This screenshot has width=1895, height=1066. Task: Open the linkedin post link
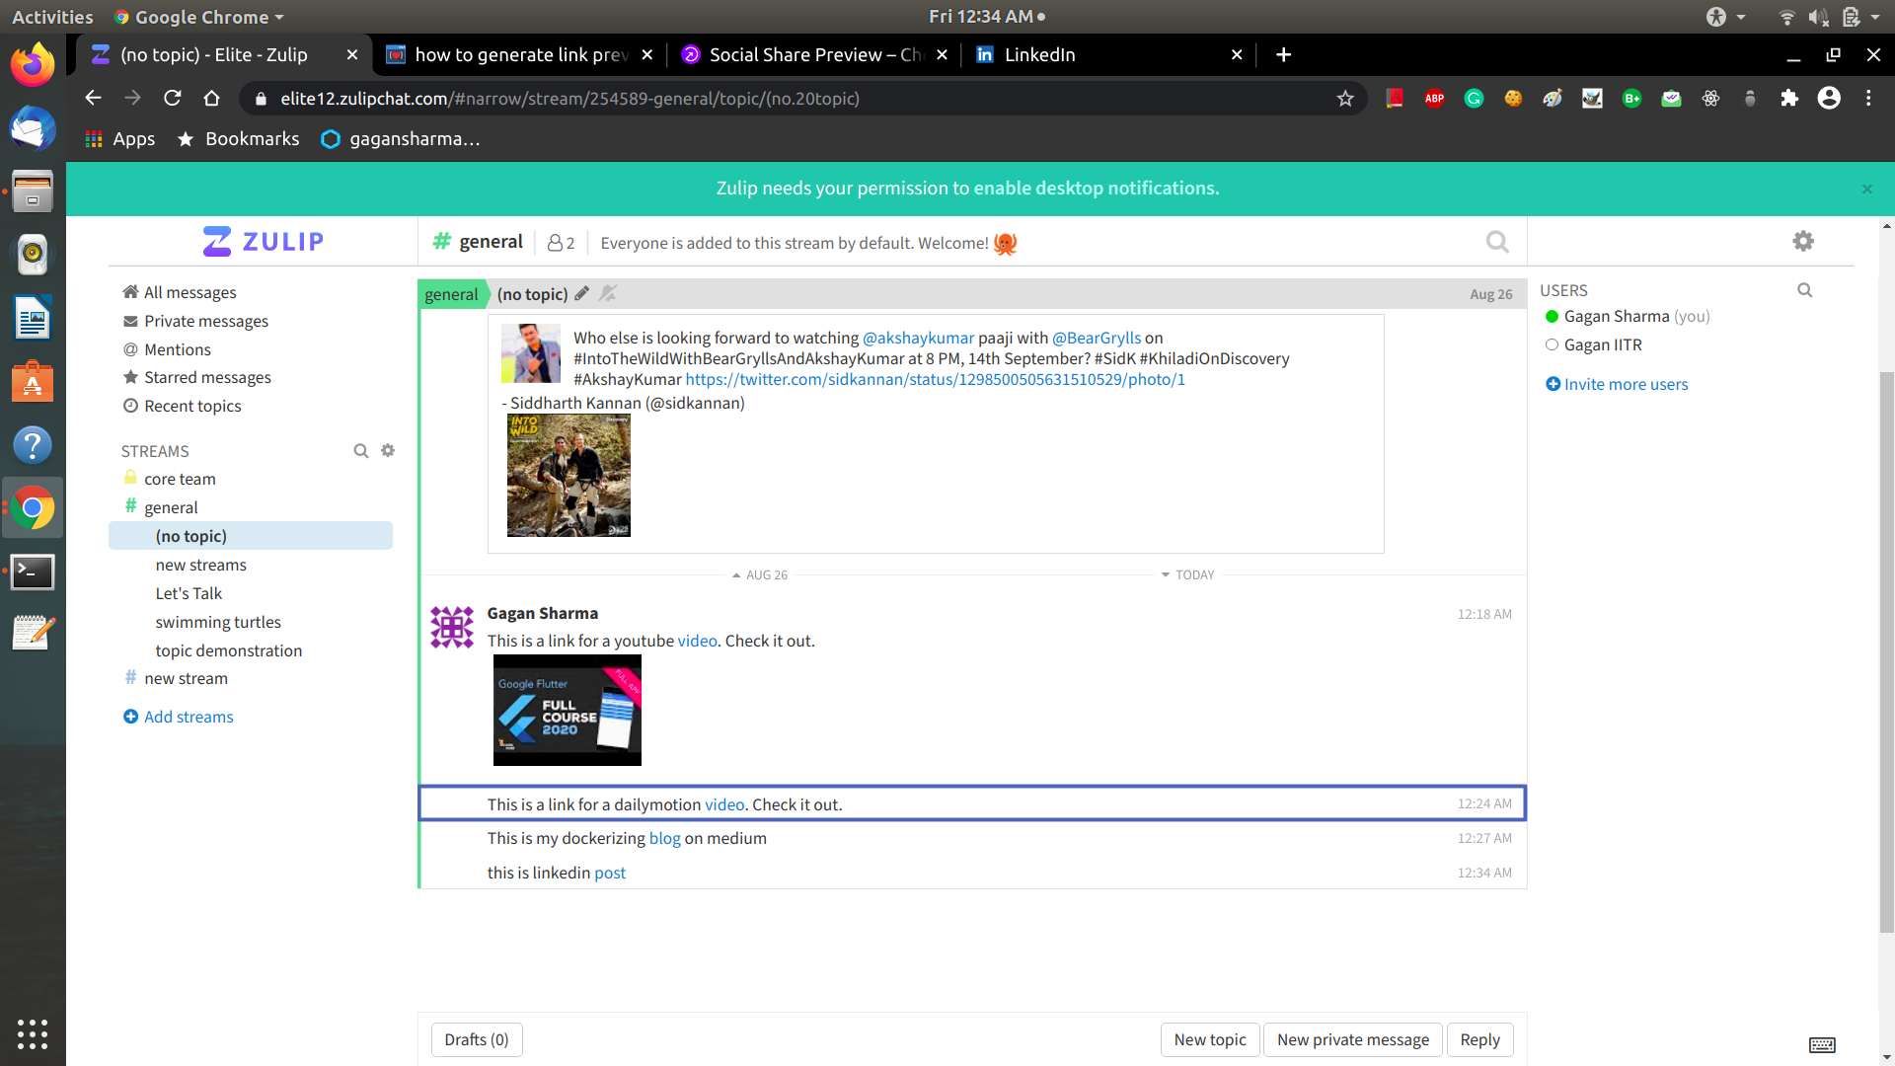[610, 873]
